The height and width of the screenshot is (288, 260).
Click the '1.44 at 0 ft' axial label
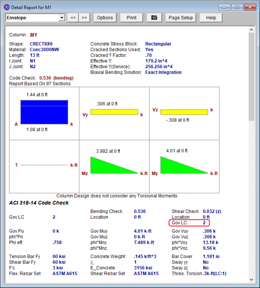[37, 95]
